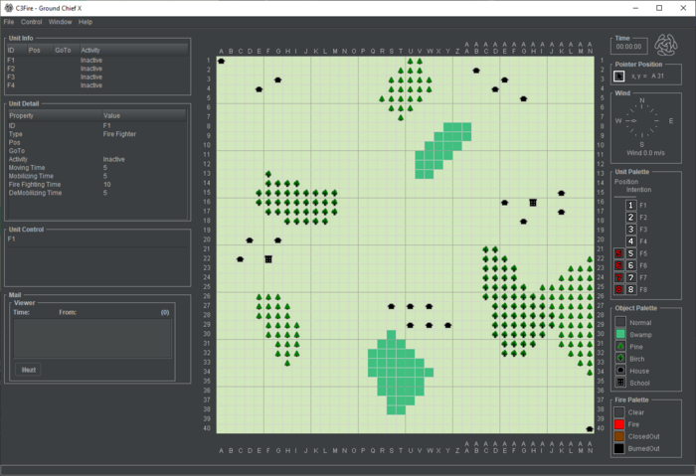The image size is (696, 476).
Task: Select the red Fire swatch
Action: click(x=619, y=423)
